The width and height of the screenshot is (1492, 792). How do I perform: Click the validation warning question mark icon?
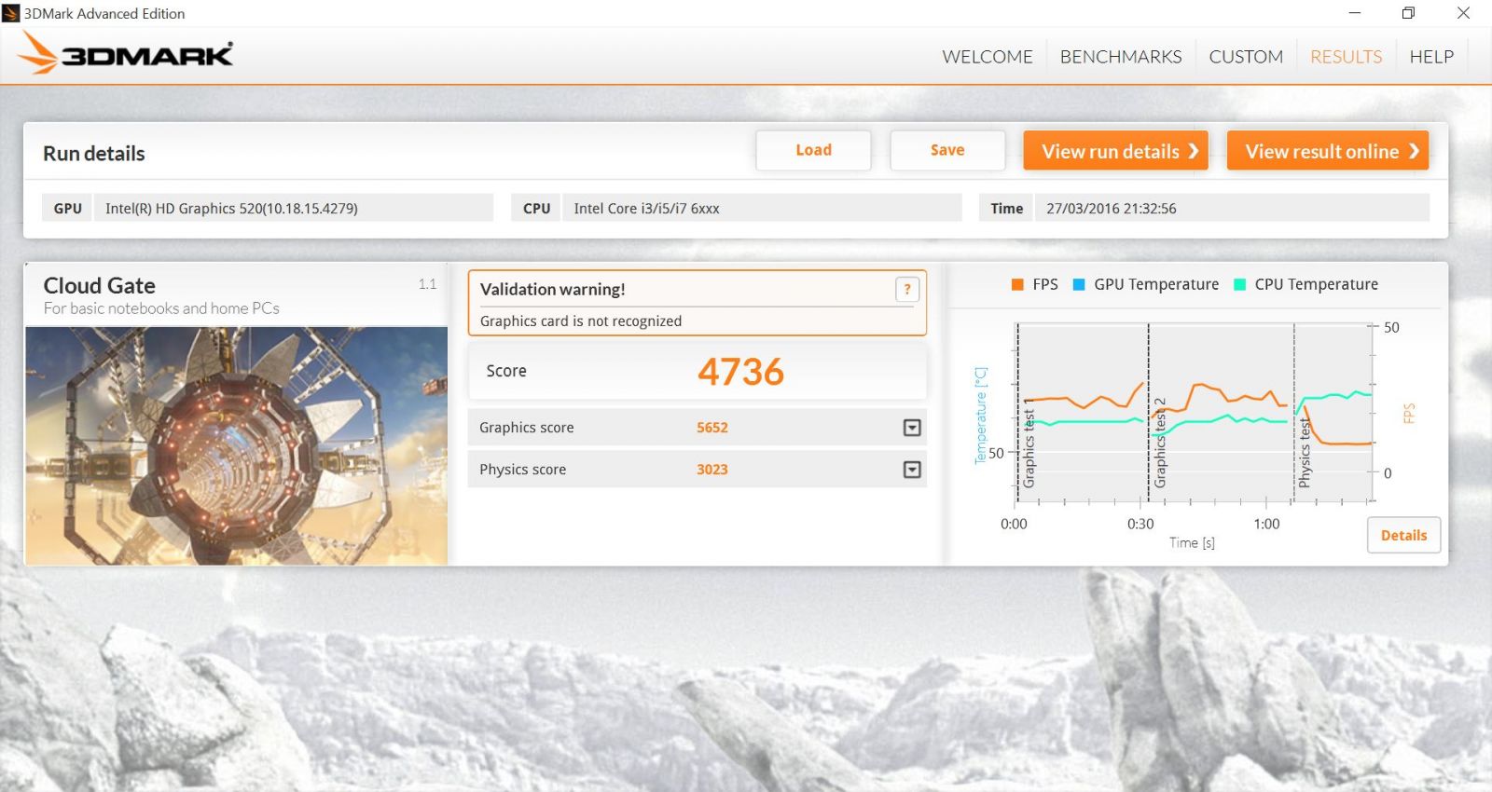pyautogui.click(x=906, y=290)
